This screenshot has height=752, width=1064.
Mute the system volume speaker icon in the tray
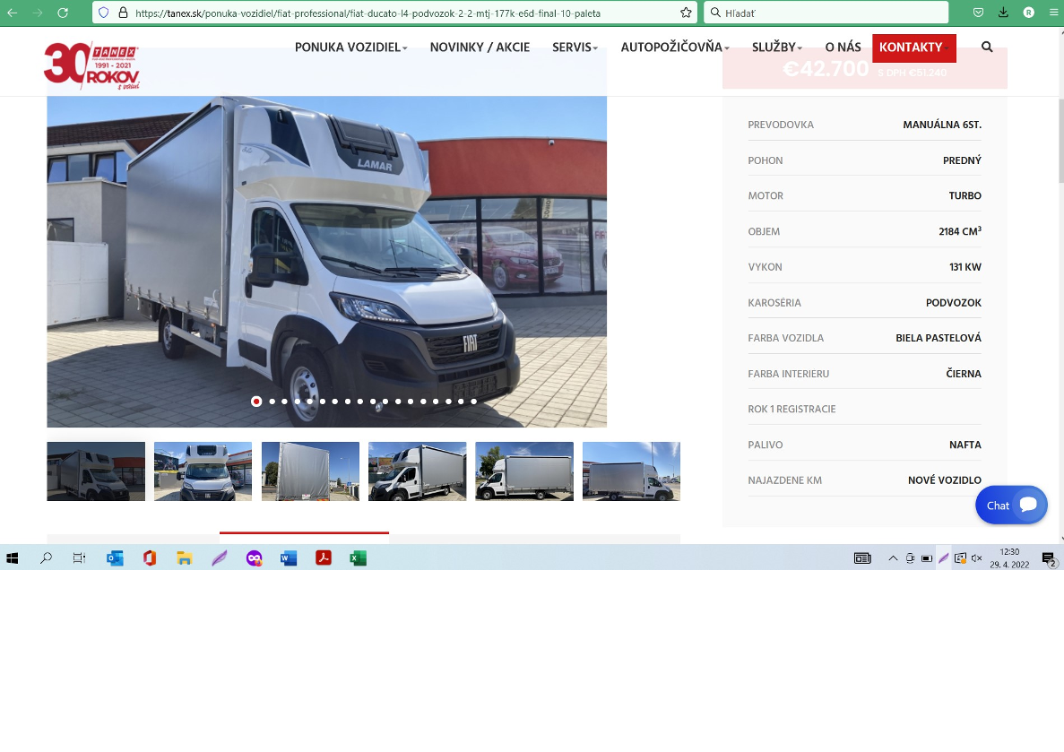coord(977,558)
